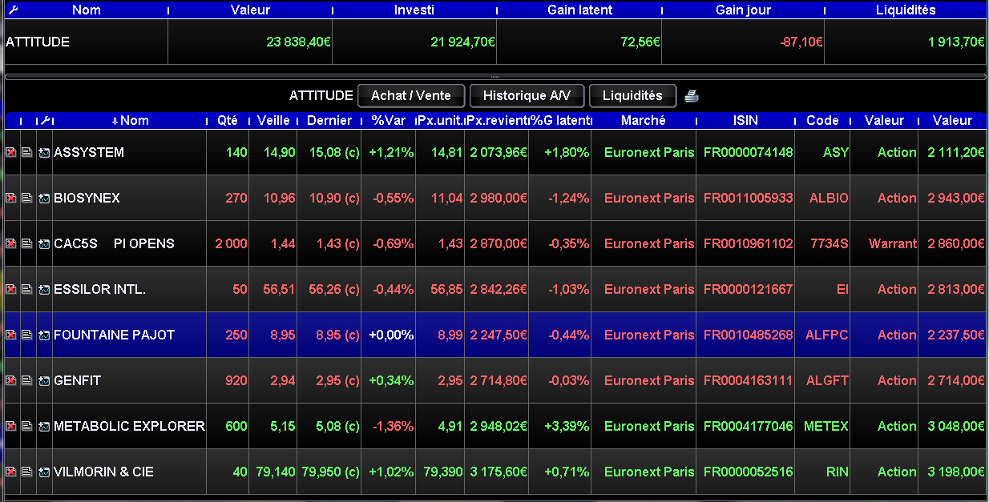This screenshot has height=502, width=989.
Task: Open the details sheet icon for ASSYSTEM
Action: coord(26,152)
